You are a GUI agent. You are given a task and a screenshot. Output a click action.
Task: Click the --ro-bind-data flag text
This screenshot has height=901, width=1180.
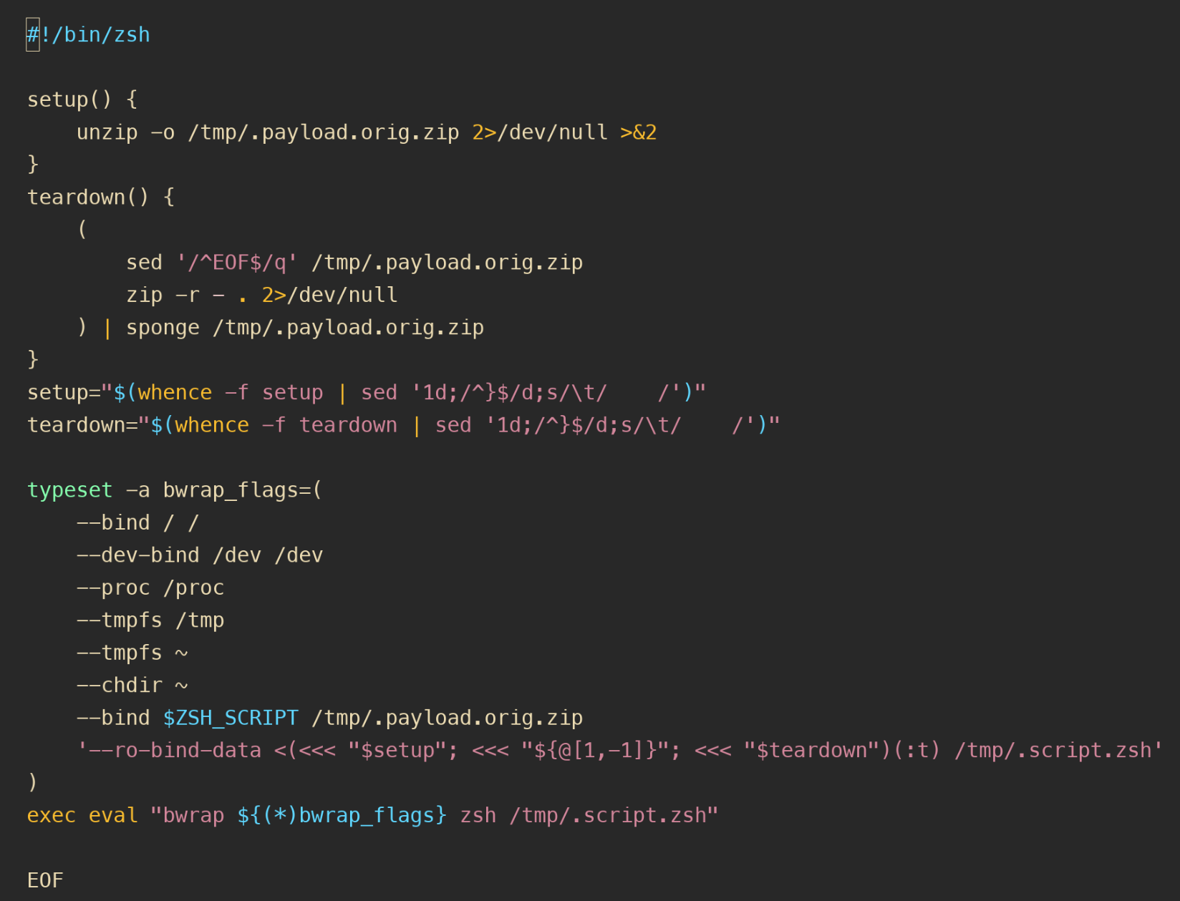point(175,751)
